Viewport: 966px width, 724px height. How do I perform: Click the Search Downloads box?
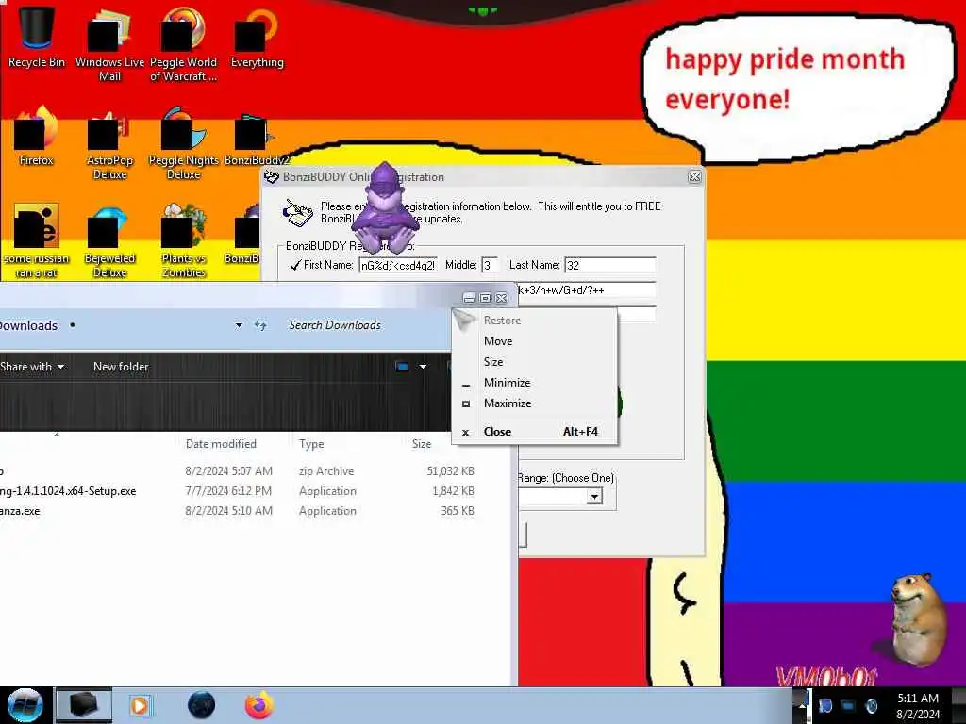tap(369, 325)
